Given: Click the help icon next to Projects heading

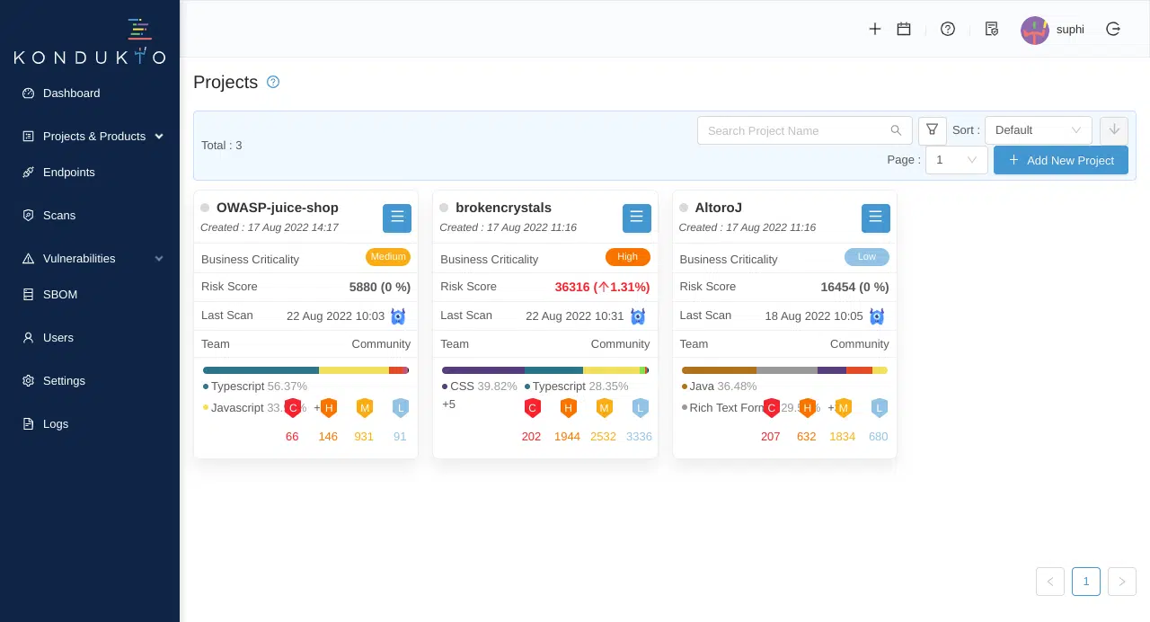Looking at the screenshot, I should [x=273, y=82].
